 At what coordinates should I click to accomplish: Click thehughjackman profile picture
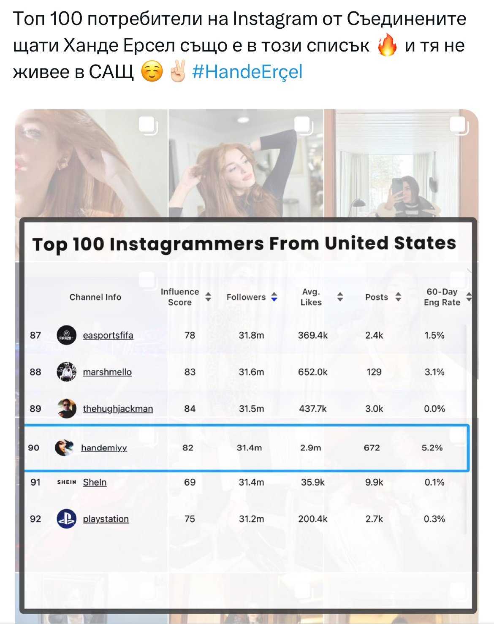coord(66,409)
